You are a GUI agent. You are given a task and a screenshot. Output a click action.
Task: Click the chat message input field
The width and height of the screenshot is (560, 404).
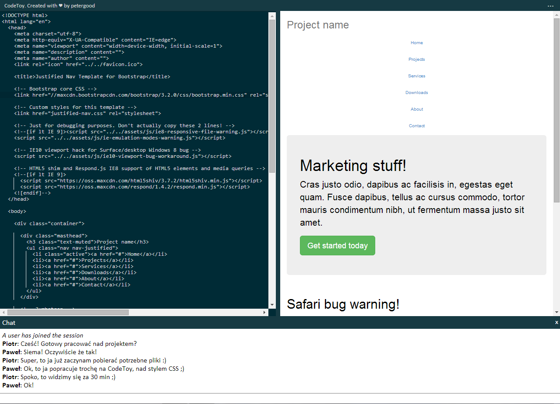click(x=280, y=398)
